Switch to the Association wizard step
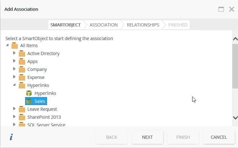The image size is (238, 148). tap(104, 25)
